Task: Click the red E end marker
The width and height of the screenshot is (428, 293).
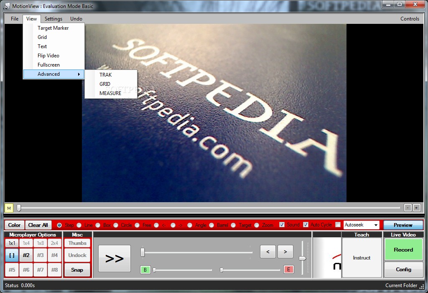Action: [x=288, y=270]
